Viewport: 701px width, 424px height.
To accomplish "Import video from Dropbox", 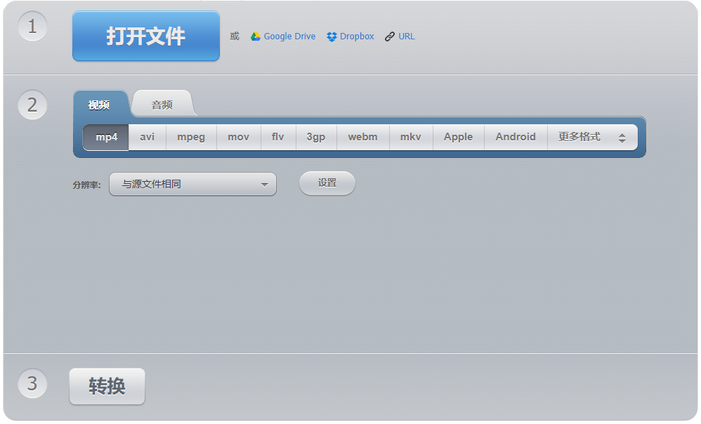I will (x=350, y=36).
